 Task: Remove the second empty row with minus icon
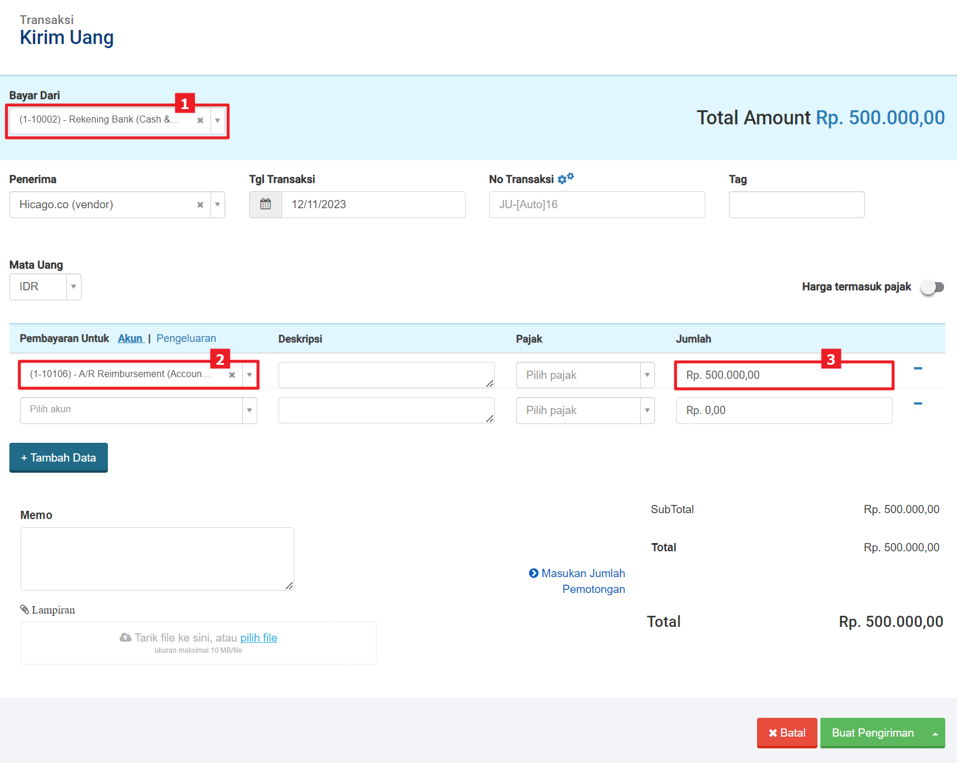pyautogui.click(x=918, y=403)
